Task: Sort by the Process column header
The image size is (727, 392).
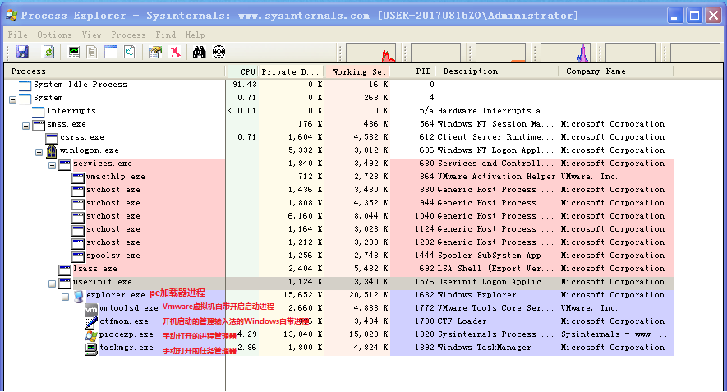Action: click(115, 71)
